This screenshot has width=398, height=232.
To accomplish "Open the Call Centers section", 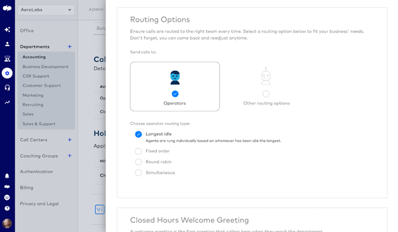I will tap(34, 140).
